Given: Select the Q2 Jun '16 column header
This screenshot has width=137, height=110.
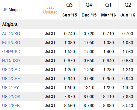Looking at the screenshot, I should coord(128,10).
